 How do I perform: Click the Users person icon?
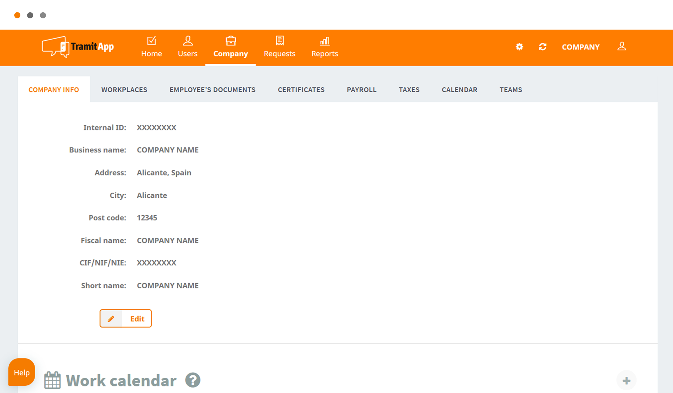[188, 41]
